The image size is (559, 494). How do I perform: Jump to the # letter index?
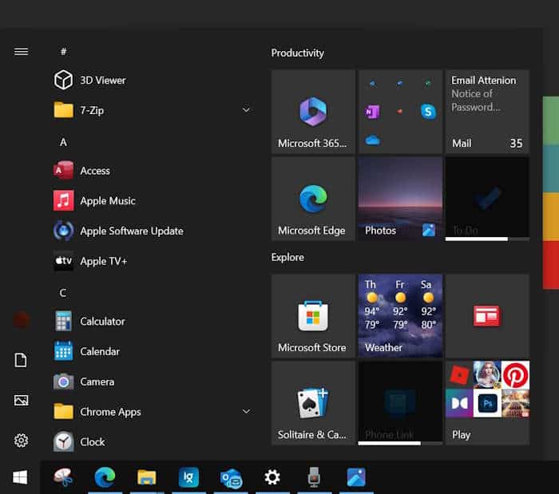coord(63,51)
